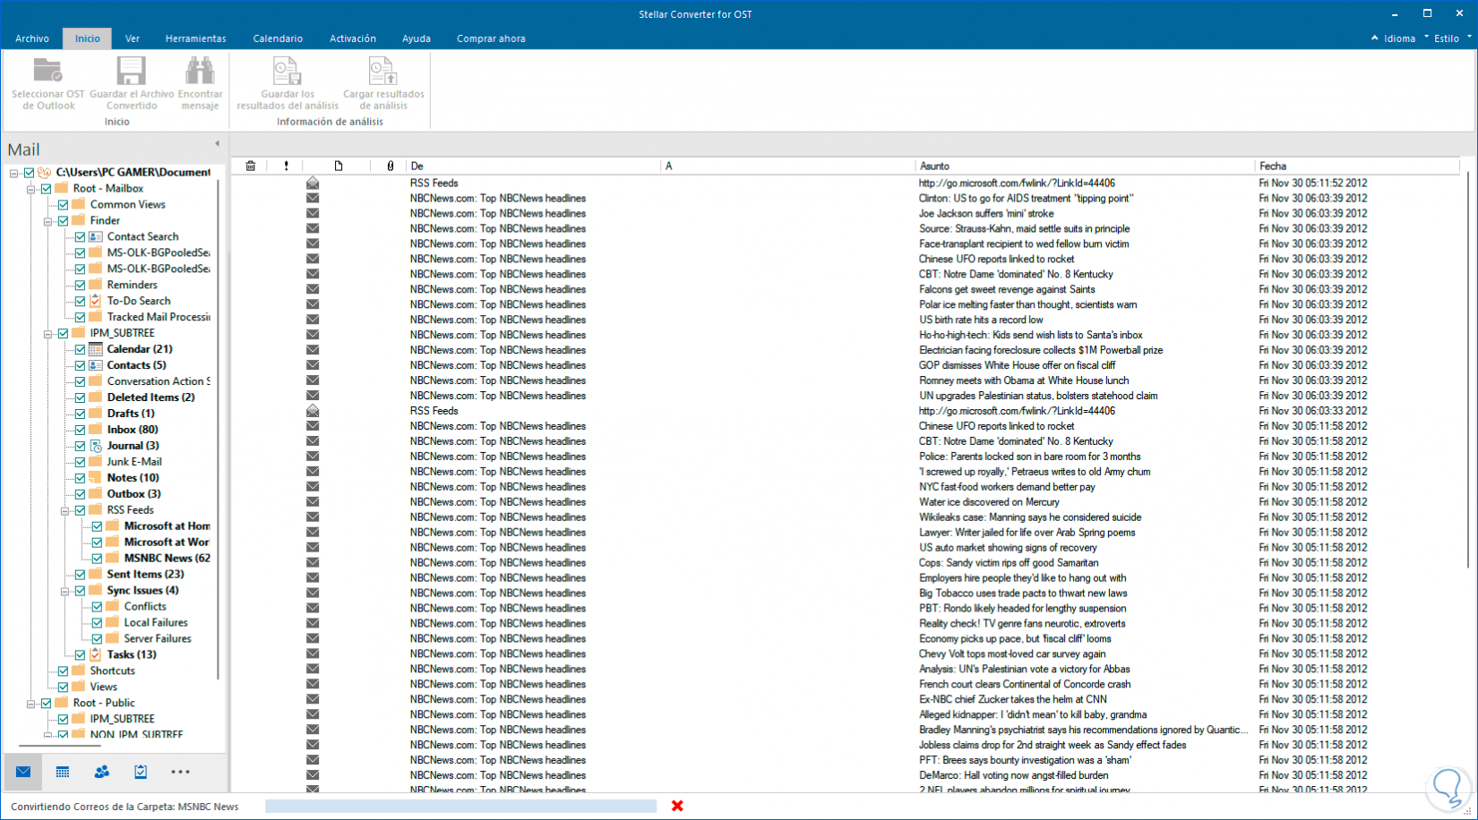
Task: Click open envelope icon of first RSS Feeds row
Action: click(x=313, y=183)
